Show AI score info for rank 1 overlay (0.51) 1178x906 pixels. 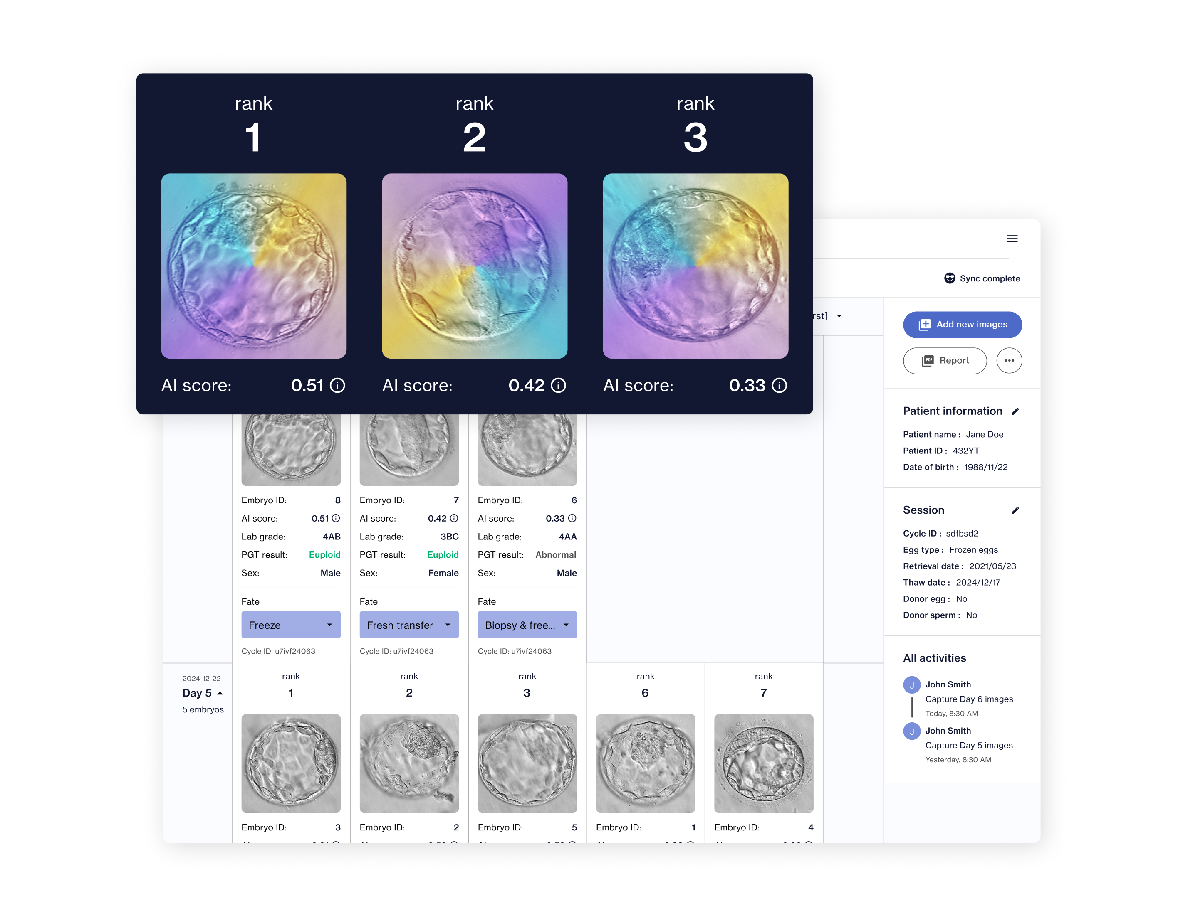pos(338,385)
